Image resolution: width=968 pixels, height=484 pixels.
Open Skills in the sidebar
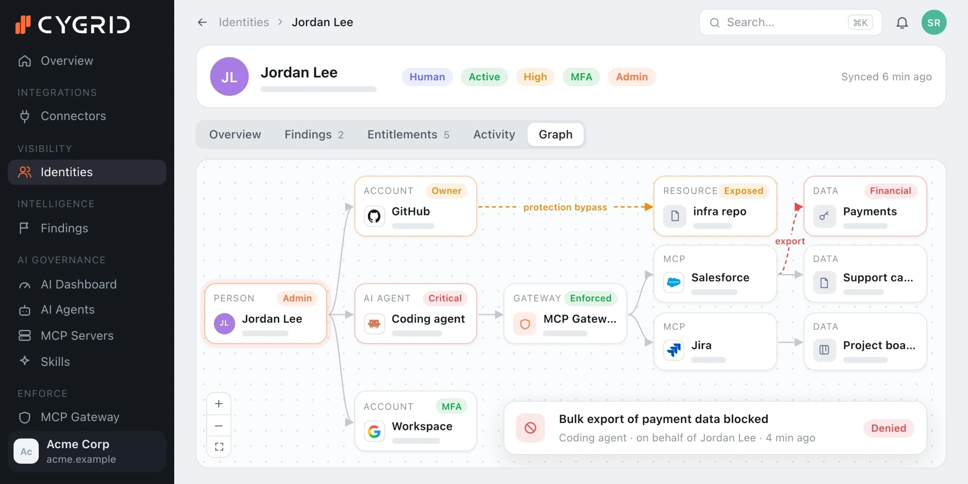[x=87, y=362]
